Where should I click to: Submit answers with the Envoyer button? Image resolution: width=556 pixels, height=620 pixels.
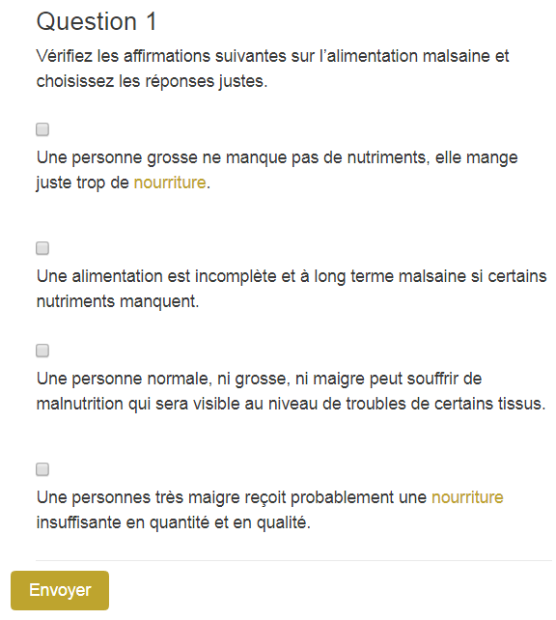tap(60, 590)
